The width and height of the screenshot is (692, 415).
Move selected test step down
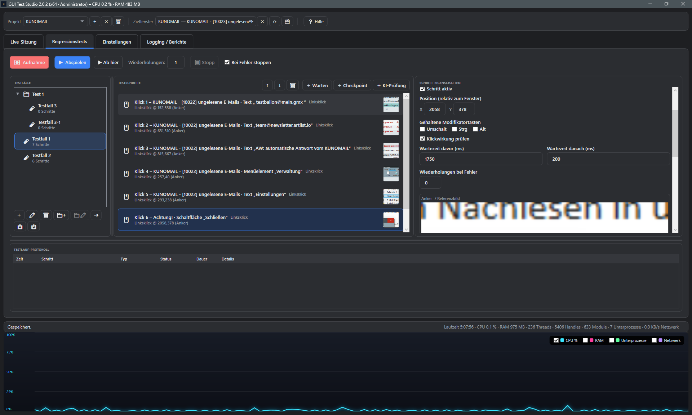(280, 85)
